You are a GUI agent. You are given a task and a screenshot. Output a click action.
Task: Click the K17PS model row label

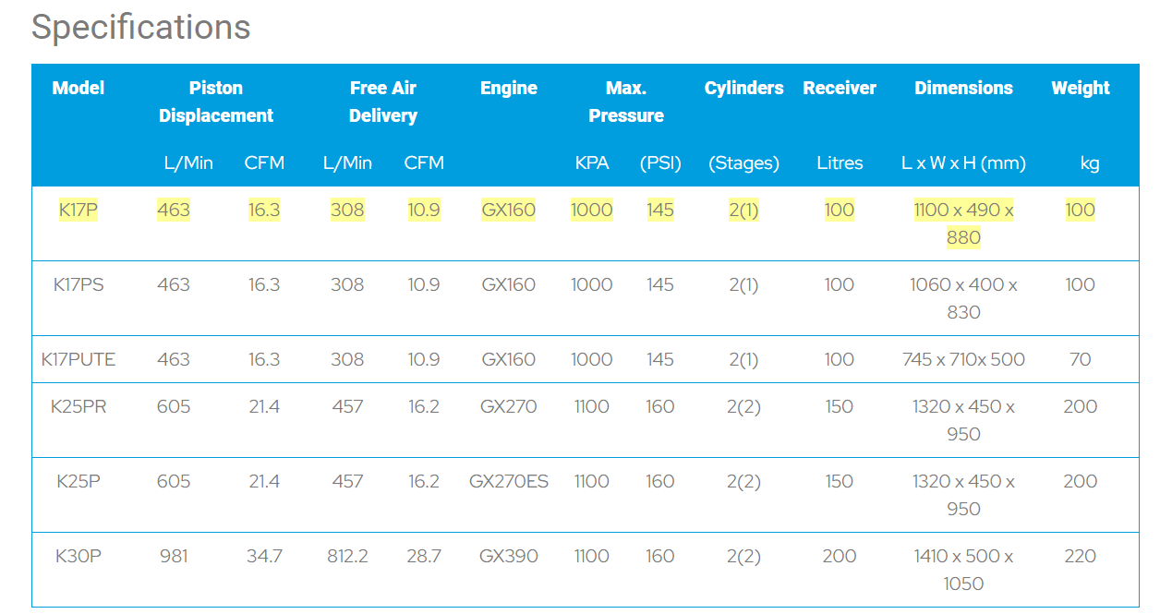tap(78, 284)
